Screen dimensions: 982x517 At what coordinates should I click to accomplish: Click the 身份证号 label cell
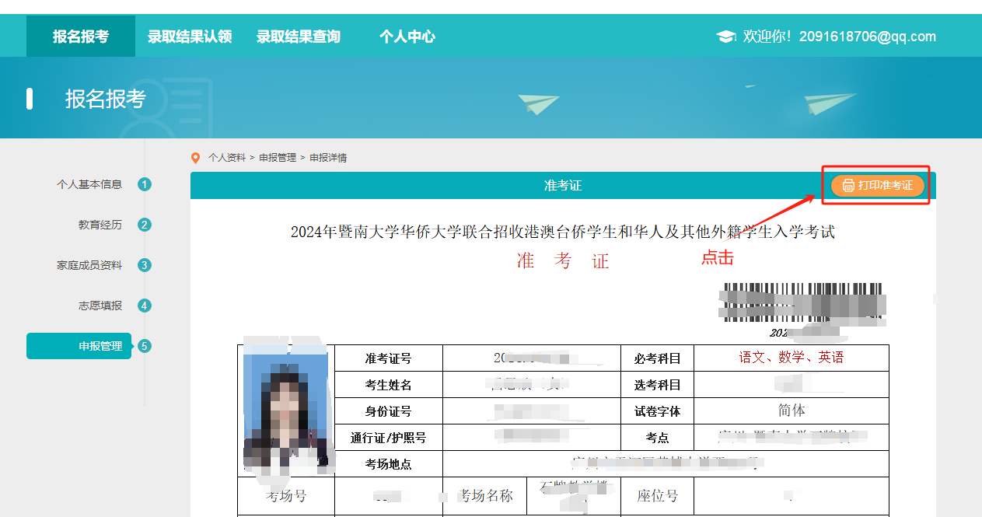pyautogui.click(x=389, y=411)
